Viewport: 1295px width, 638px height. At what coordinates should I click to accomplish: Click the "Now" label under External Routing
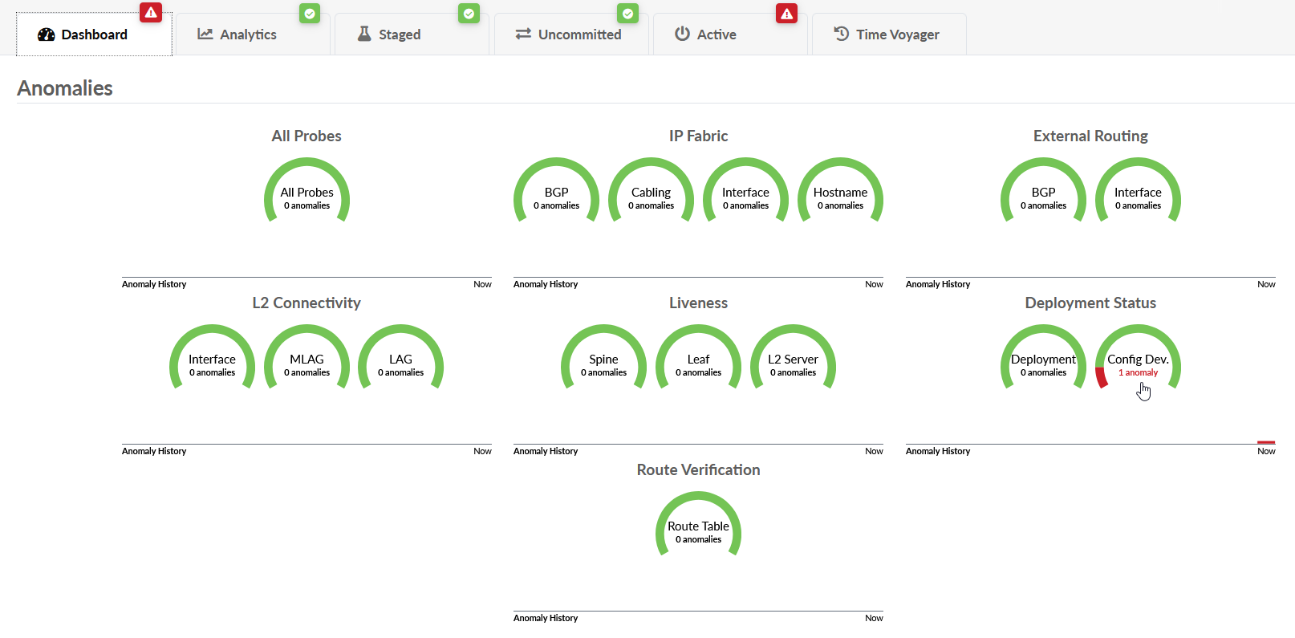(1266, 284)
